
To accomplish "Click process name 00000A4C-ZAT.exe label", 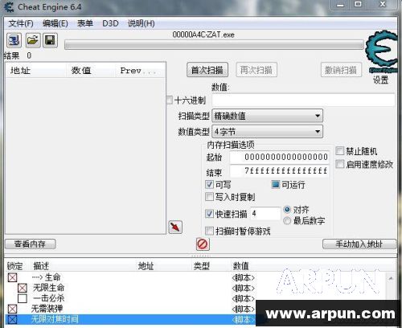I will [x=203, y=35].
